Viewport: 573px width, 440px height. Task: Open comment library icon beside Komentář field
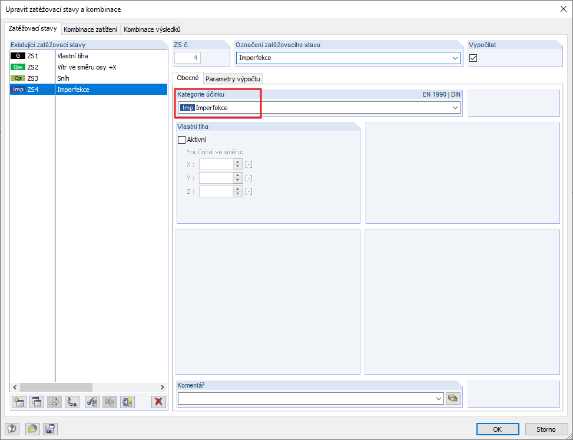point(452,398)
